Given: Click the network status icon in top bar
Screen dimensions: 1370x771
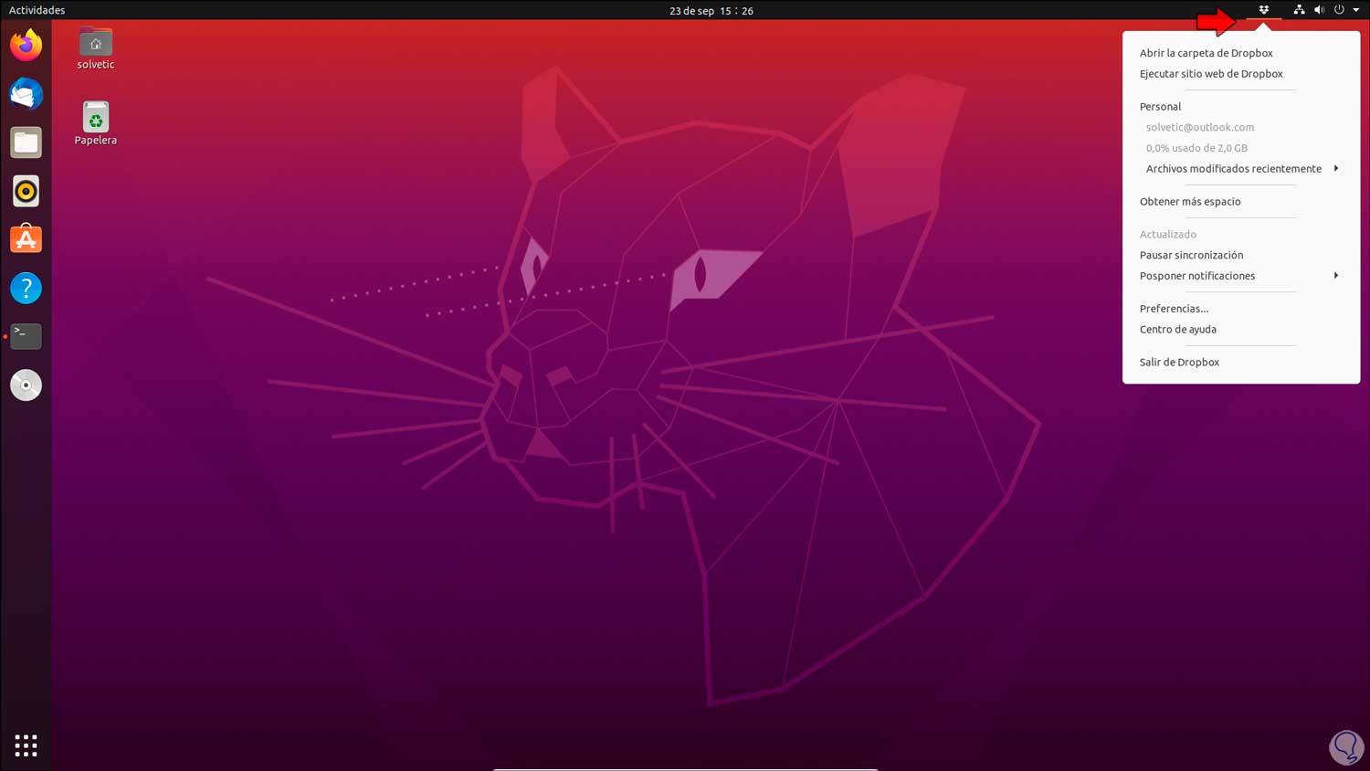Looking at the screenshot, I should (1299, 10).
